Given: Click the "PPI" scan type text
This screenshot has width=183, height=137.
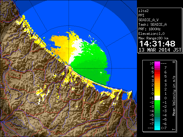Looking at the screenshot, I should (x=141, y=15).
